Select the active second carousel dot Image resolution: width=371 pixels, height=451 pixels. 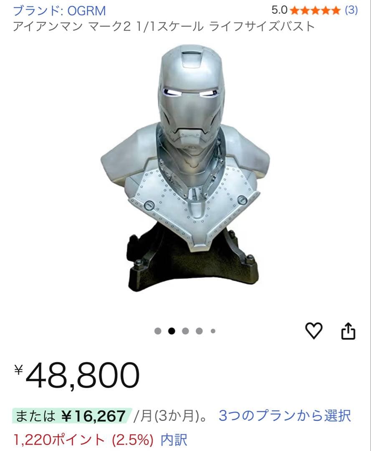tap(172, 331)
